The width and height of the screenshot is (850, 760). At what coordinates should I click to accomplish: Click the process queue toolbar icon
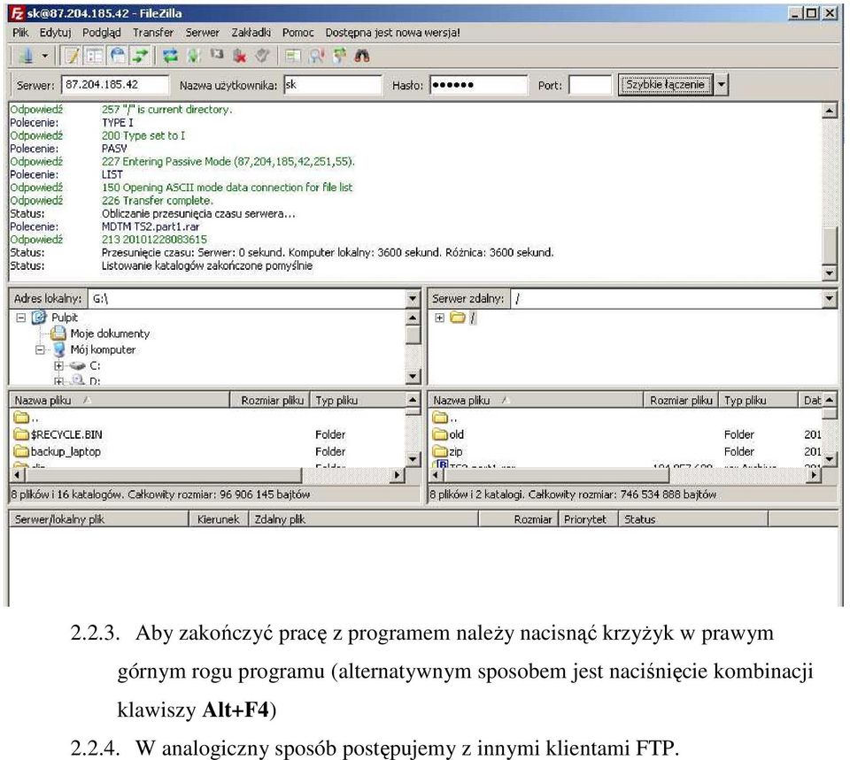(194, 56)
